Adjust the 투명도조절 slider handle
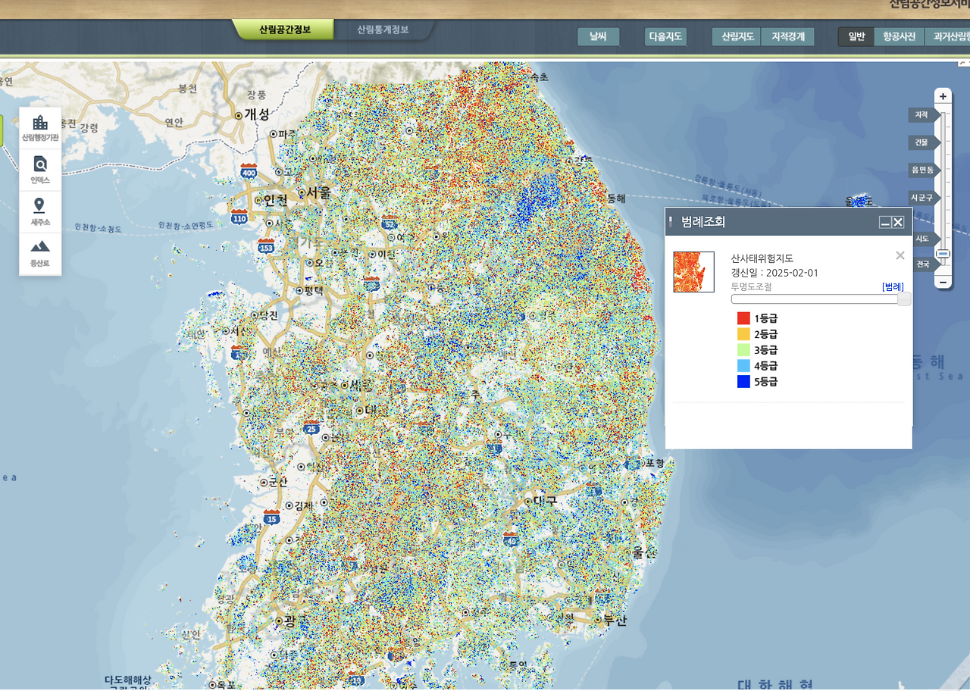 (904, 299)
